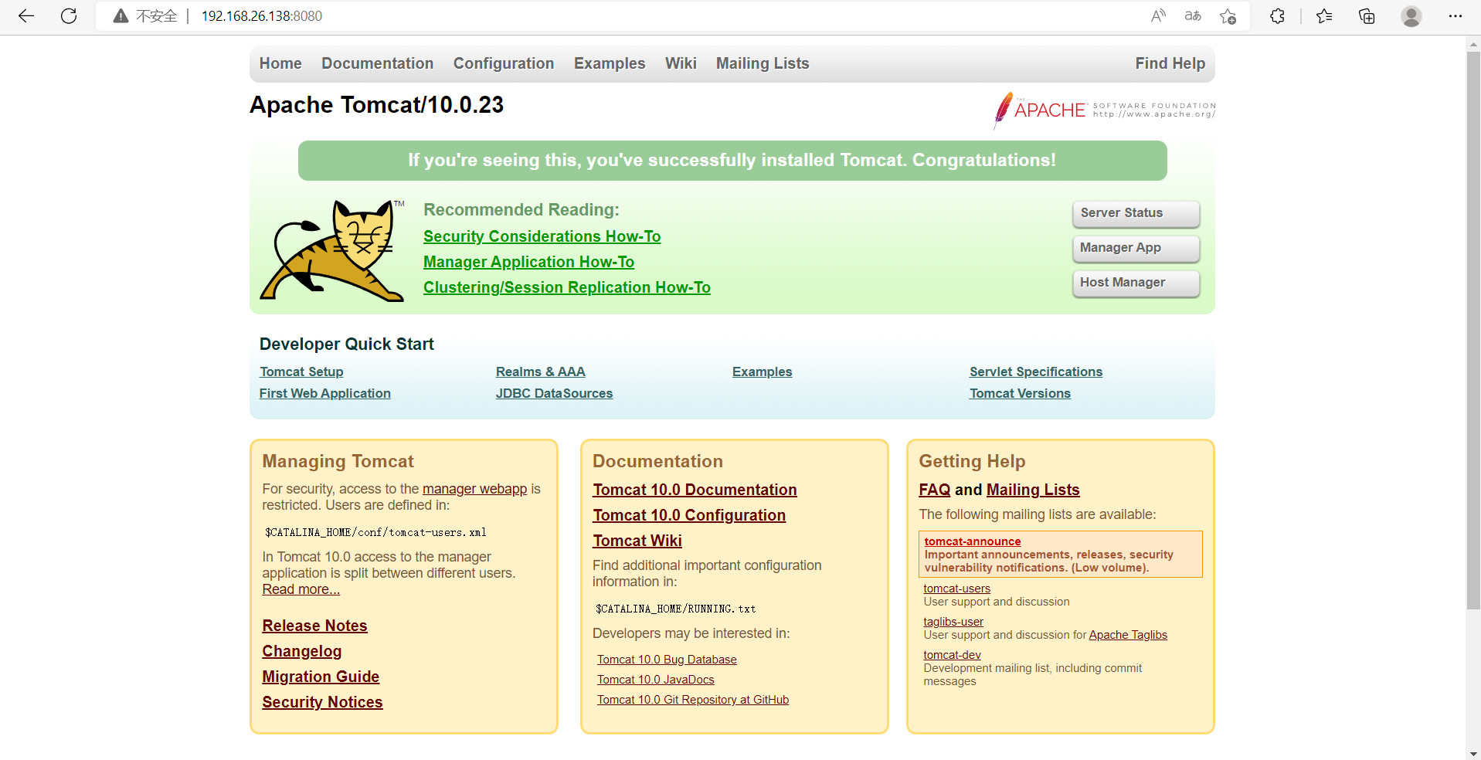Click the manager webapp link
This screenshot has height=760, width=1481.
tap(474, 489)
